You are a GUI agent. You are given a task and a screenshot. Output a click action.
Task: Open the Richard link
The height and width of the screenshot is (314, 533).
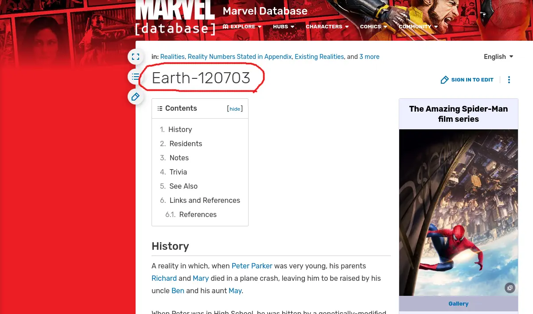(164, 278)
